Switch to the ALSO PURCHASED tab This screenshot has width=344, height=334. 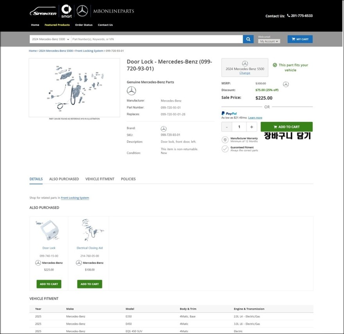pos(64,179)
